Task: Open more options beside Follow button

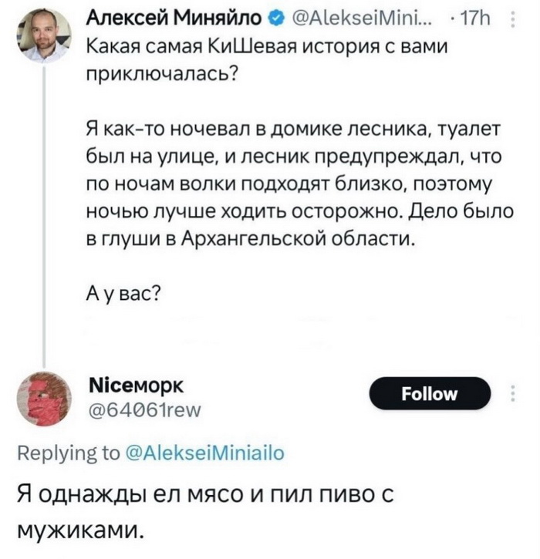Action: (x=513, y=393)
